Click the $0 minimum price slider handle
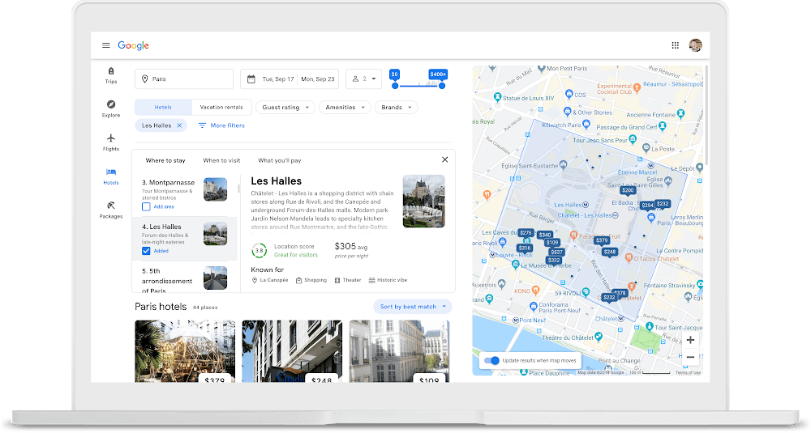 [395, 86]
